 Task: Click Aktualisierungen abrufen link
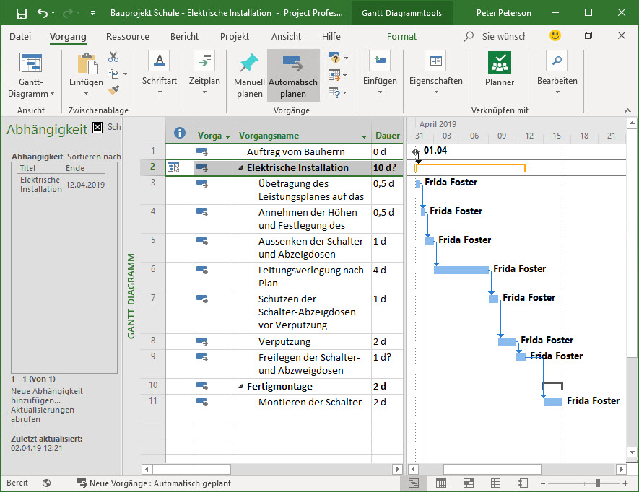(43, 414)
